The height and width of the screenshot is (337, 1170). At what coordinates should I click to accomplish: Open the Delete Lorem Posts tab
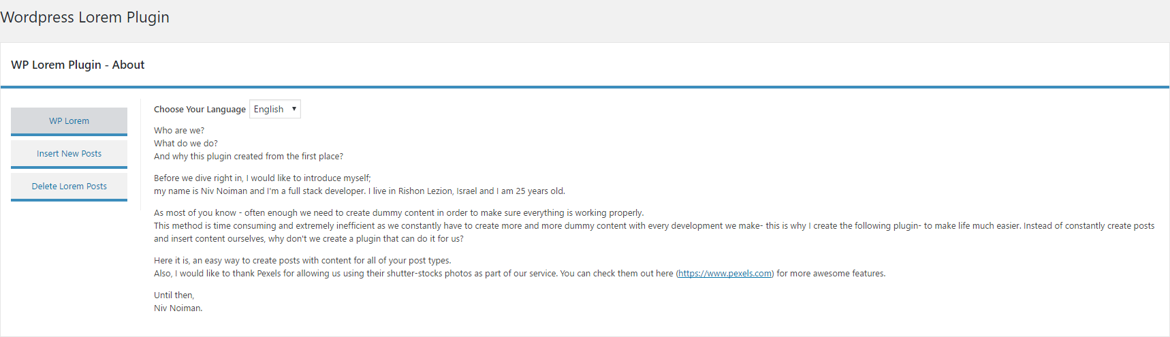click(x=69, y=187)
